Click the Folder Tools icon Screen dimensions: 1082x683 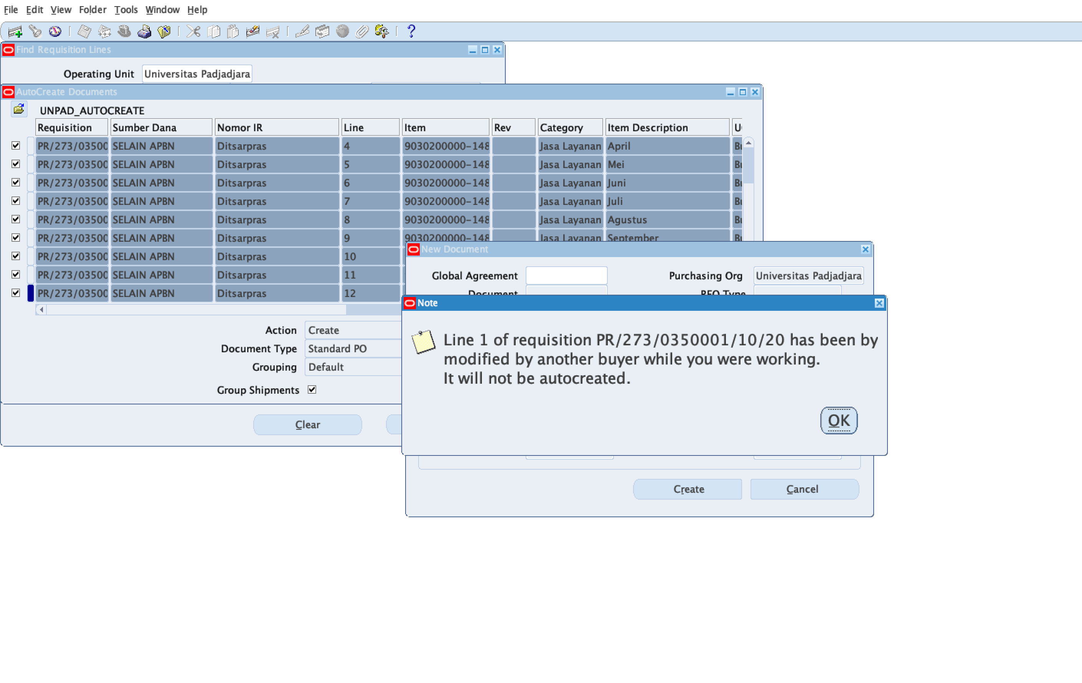(x=381, y=31)
